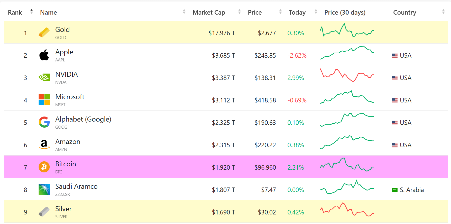Screen dimensions: 451x224
Task: Sort table using Rank column arrows
Action: pos(32,11)
